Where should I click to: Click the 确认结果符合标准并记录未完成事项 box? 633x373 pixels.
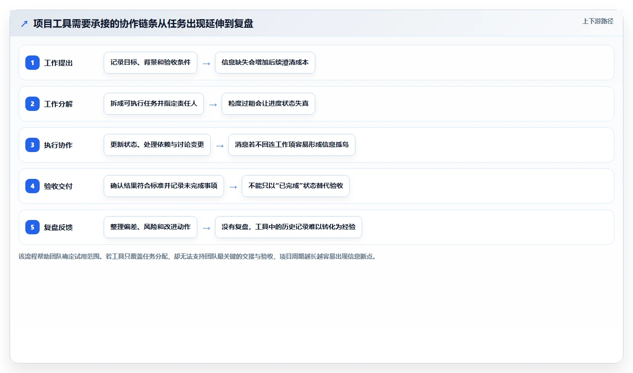[x=164, y=186]
